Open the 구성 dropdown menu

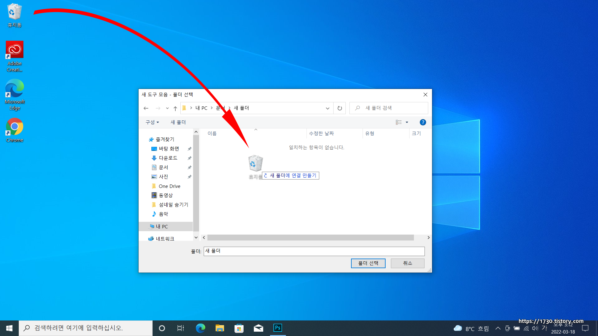tap(152, 122)
